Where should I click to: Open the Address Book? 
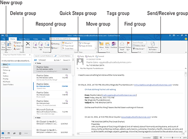click(139, 46)
